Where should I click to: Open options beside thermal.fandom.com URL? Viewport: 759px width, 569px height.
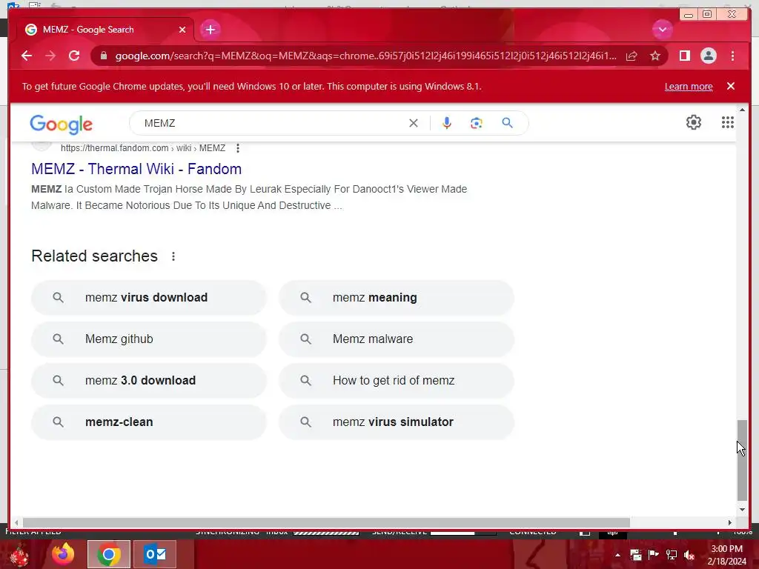click(x=238, y=148)
